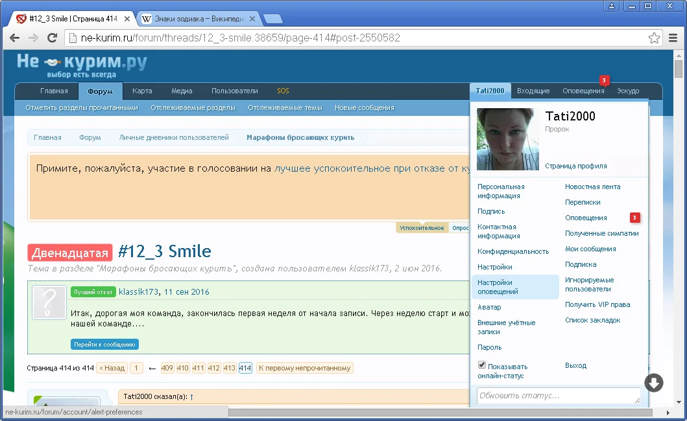The width and height of the screenshot is (687, 421).
Task: Open the Главная navigation tab
Action: click(54, 91)
